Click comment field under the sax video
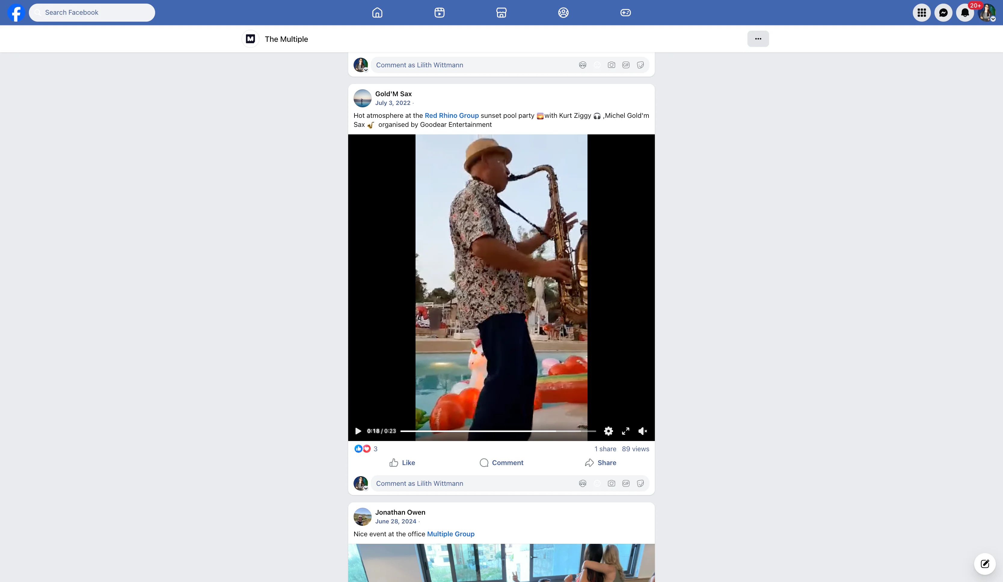 pyautogui.click(x=510, y=483)
